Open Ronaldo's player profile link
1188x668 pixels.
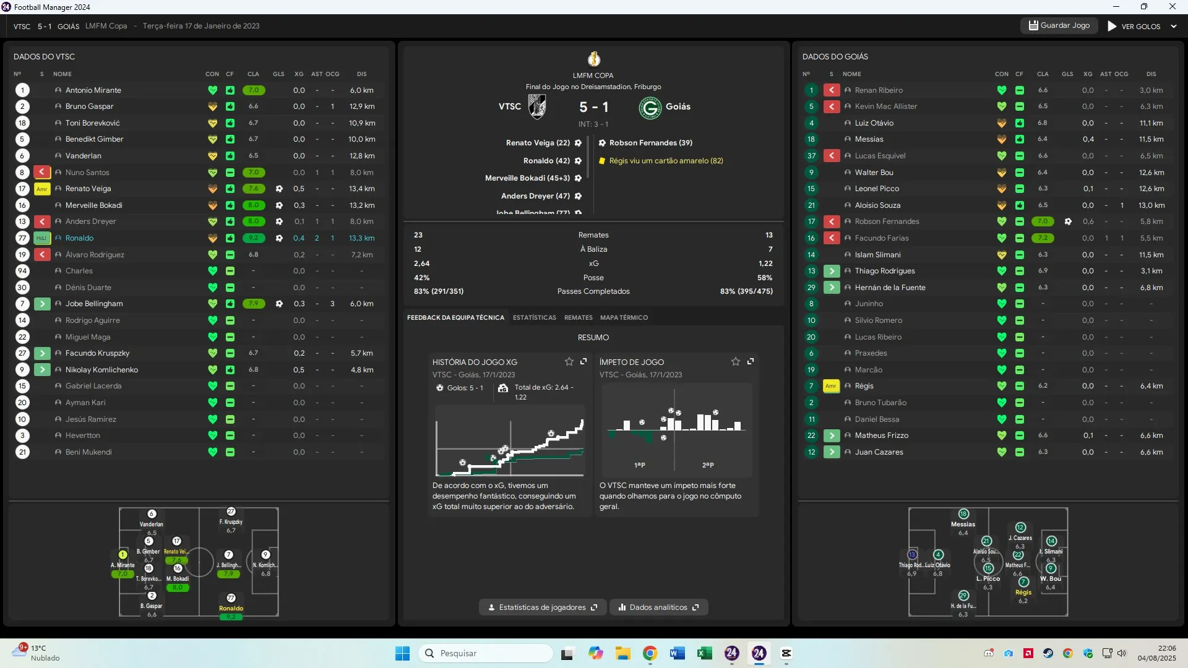click(79, 238)
